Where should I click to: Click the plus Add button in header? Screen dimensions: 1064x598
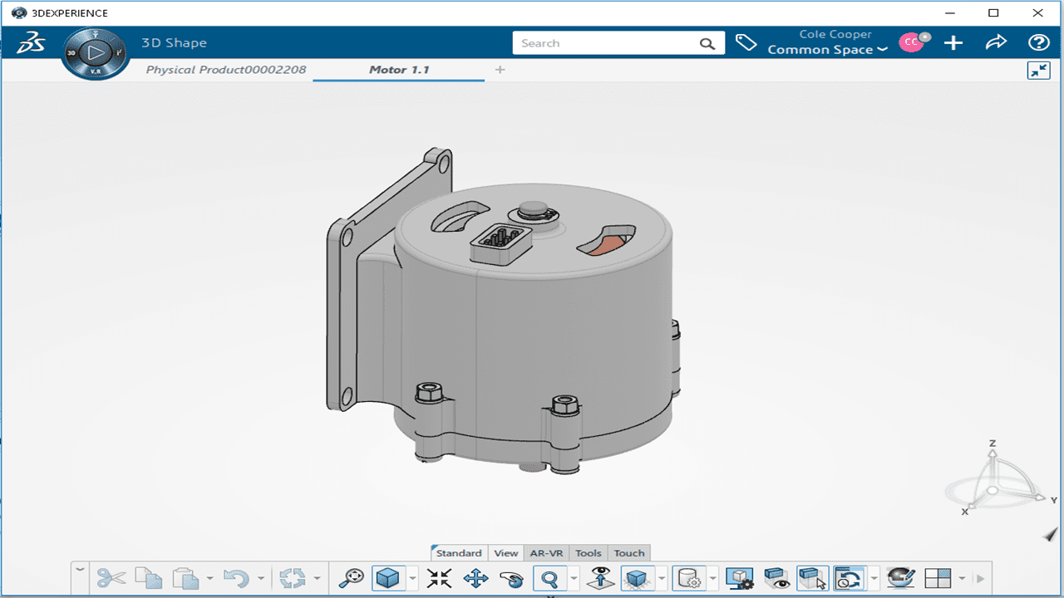pyautogui.click(x=953, y=43)
